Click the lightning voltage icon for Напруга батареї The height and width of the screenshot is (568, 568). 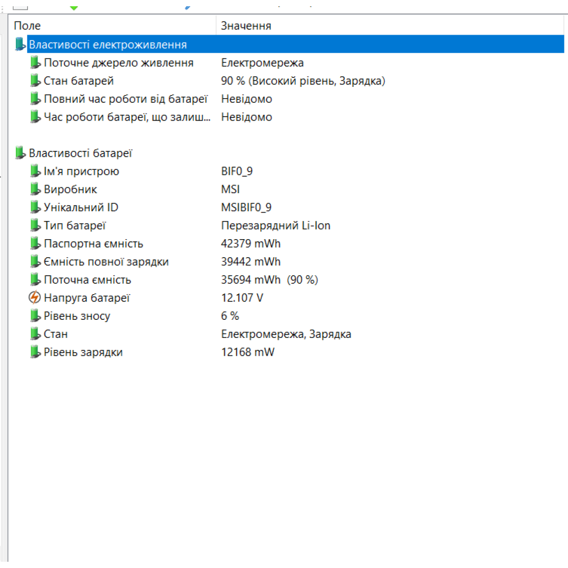(35, 298)
